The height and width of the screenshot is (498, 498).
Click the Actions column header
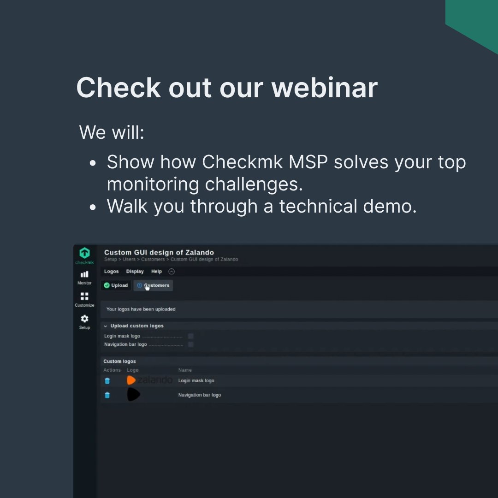[112, 370]
